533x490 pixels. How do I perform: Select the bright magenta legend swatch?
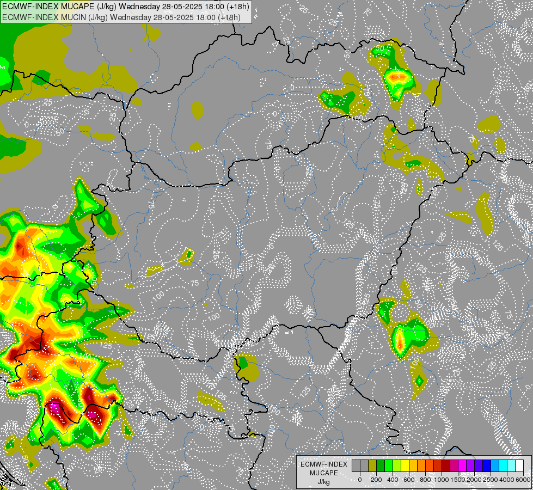[x=463, y=466]
